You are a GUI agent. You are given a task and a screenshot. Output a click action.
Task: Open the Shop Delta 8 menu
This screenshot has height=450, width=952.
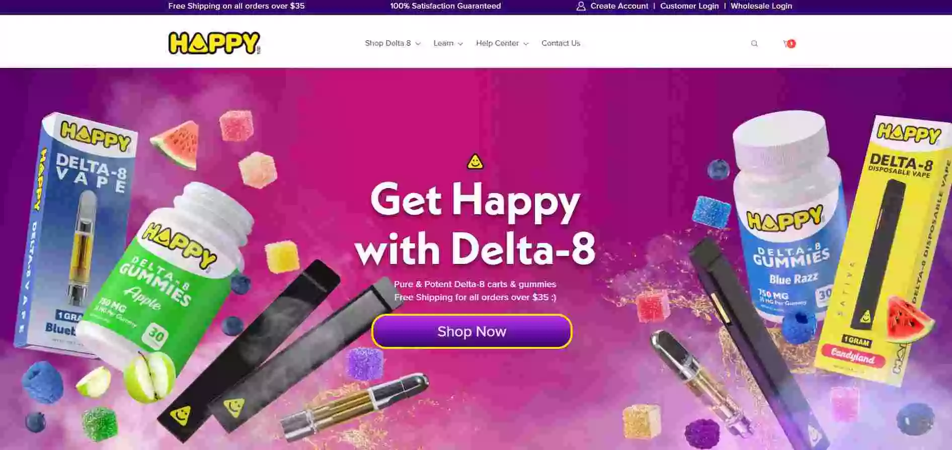388,43
